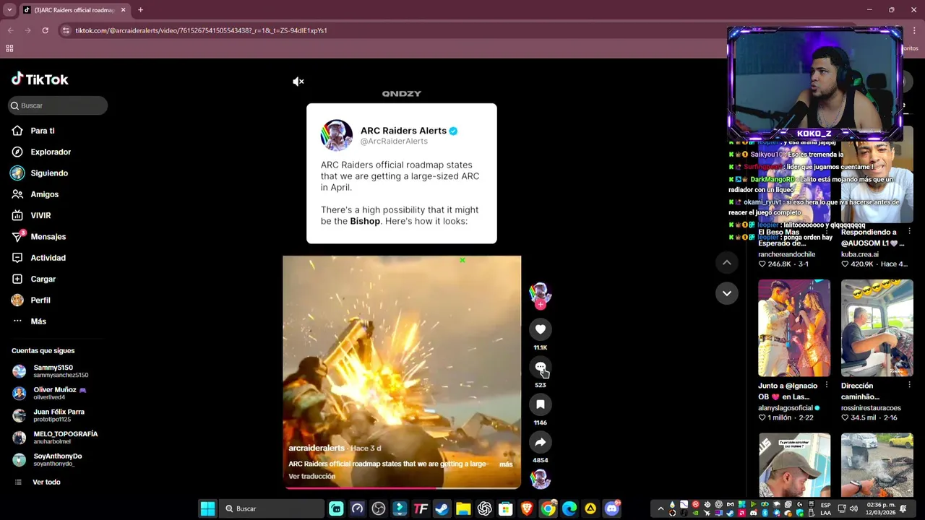This screenshot has height=520, width=925.
Task: Go to next video arrow
Action: (x=726, y=293)
